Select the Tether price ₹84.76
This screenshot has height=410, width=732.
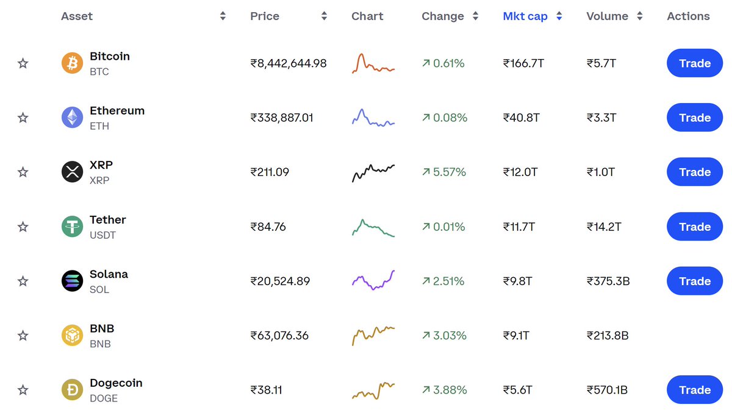[268, 227]
